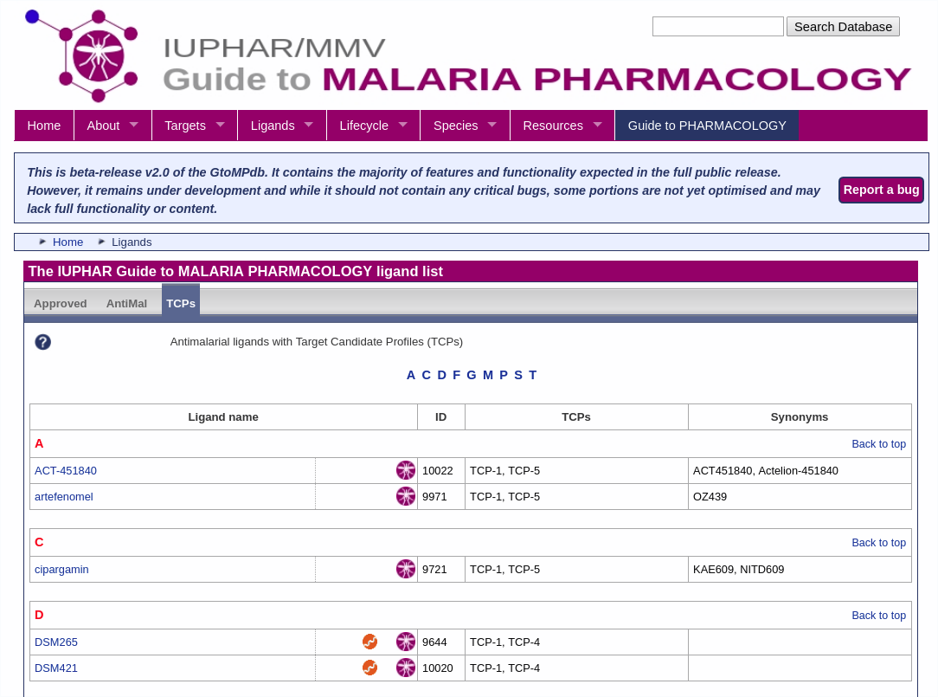This screenshot has height=697, width=938.
Task: Switch to the AntiMal tab
Action: pyautogui.click(x=126, y=304)
